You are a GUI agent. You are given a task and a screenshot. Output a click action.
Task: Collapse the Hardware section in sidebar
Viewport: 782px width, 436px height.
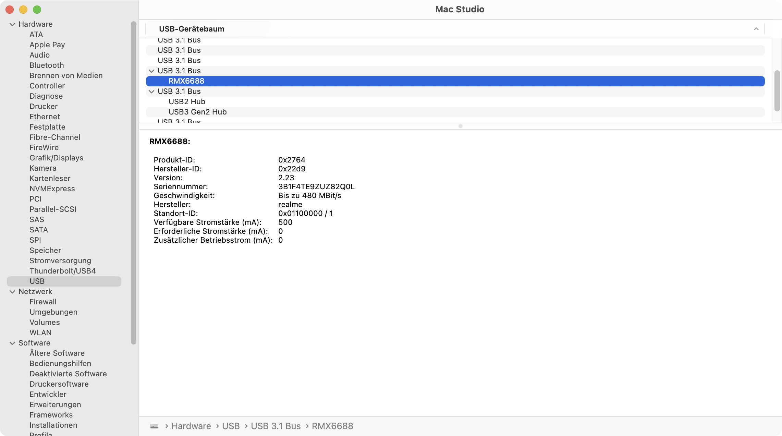12,24
